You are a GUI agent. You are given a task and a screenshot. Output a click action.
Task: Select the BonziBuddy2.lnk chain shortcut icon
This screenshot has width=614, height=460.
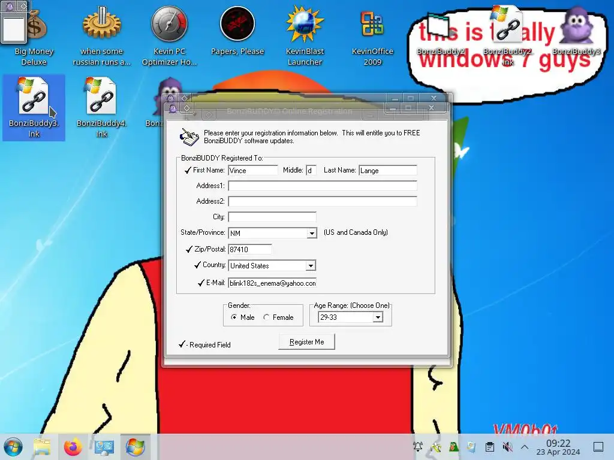[507, 35]
